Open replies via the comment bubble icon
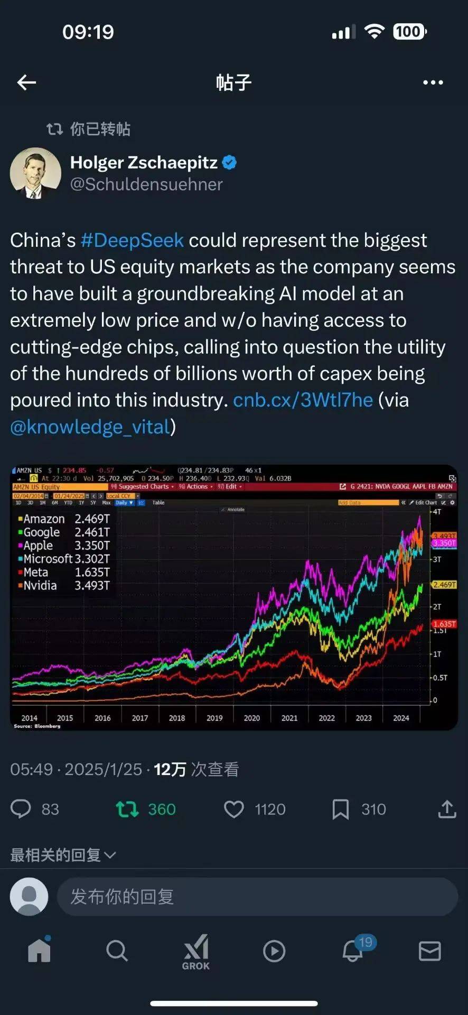 21,809
